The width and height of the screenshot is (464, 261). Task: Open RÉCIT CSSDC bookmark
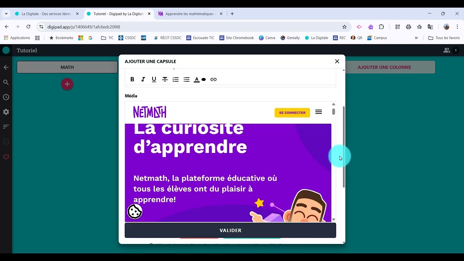[167, 38]
